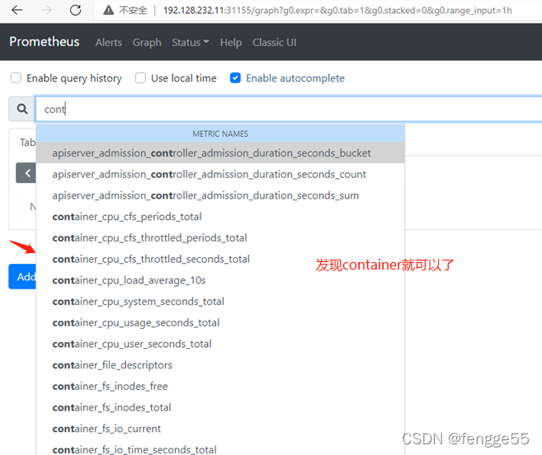Click in the expression input containing 'cont'
The image size is (542, 455).
(288, 109)
